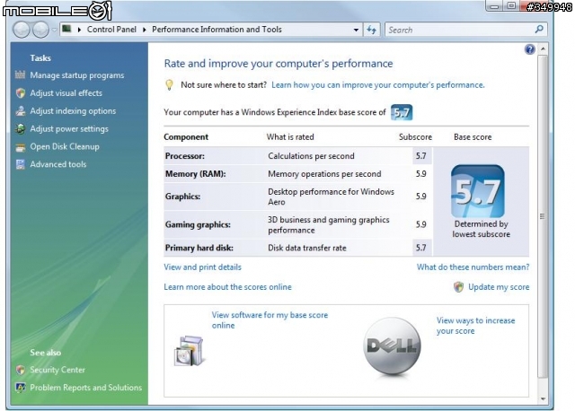Click Update my score
The image size is (575, 411).
[x=499, y=287]
